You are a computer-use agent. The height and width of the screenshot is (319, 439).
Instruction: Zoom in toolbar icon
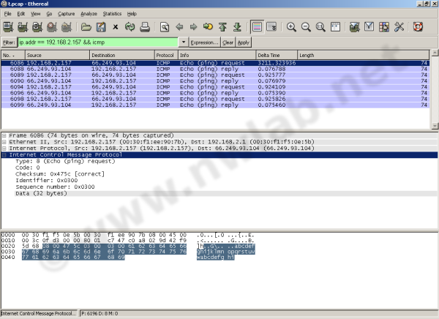click(x=291, y=27)
